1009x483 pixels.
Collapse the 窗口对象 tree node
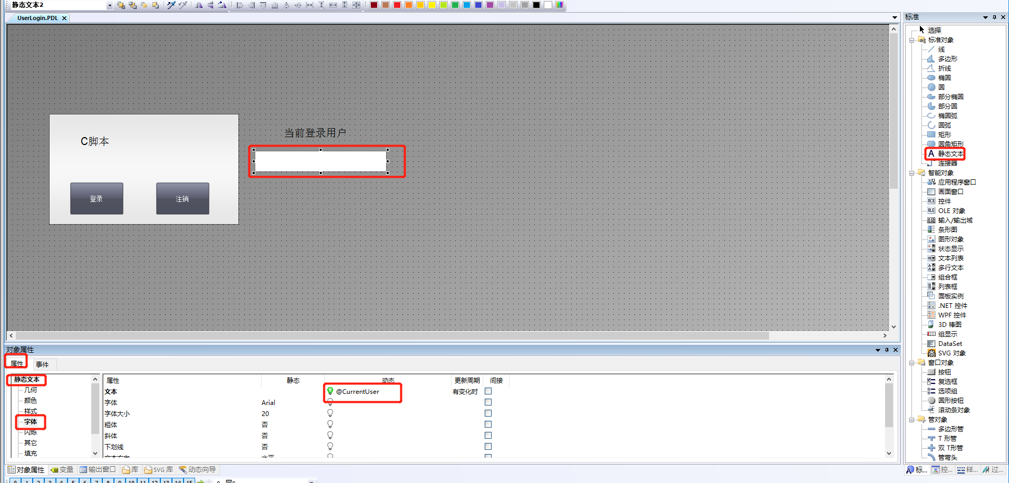point(912,362)
